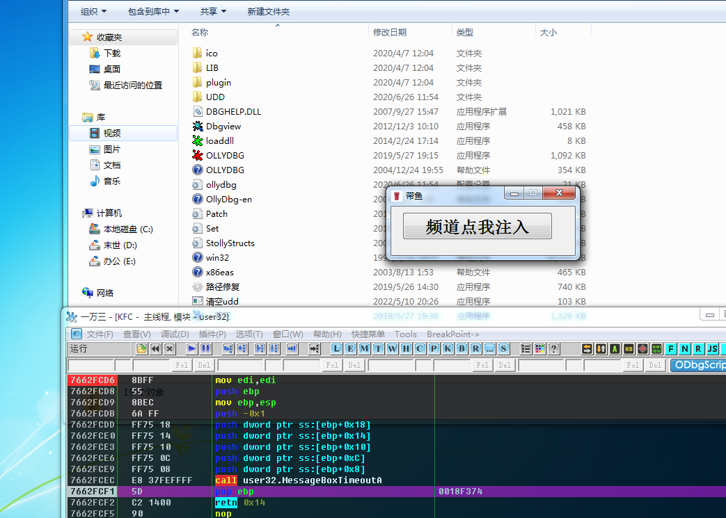Open Memory map with M button
Screen dimensions: 726x518
pyautogui.click(x=364, y=348)
